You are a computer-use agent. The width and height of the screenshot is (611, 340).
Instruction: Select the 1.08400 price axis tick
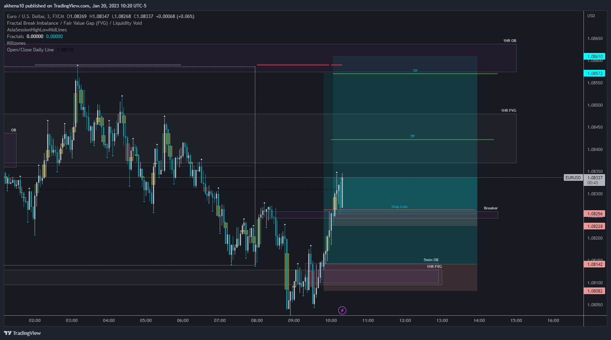click(595, 149)
